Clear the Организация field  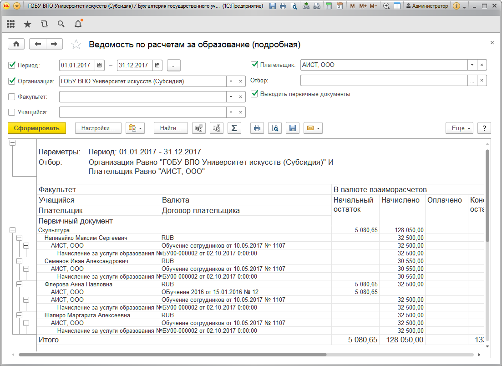(240, 81)
